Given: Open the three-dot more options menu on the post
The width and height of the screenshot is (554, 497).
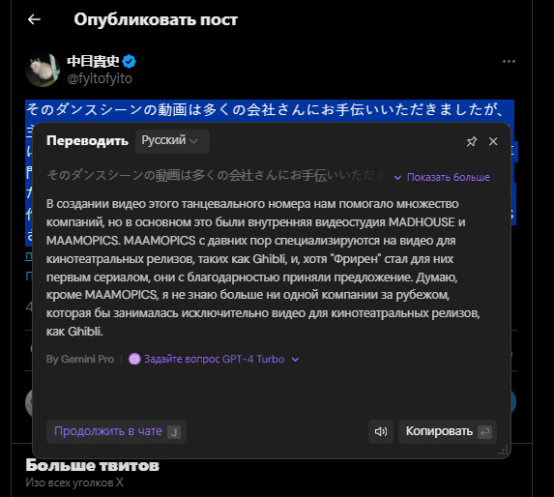Looking at the screenshot, I should point(509,62).
